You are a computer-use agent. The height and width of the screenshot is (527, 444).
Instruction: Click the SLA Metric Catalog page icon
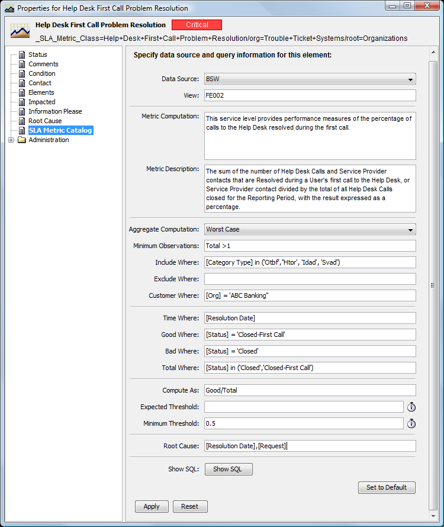pos(22,130)
